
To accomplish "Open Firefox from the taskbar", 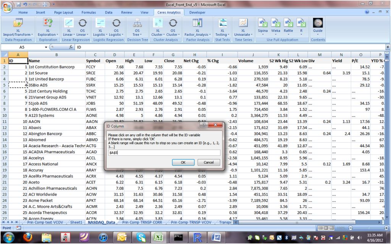I will [27, 238].
